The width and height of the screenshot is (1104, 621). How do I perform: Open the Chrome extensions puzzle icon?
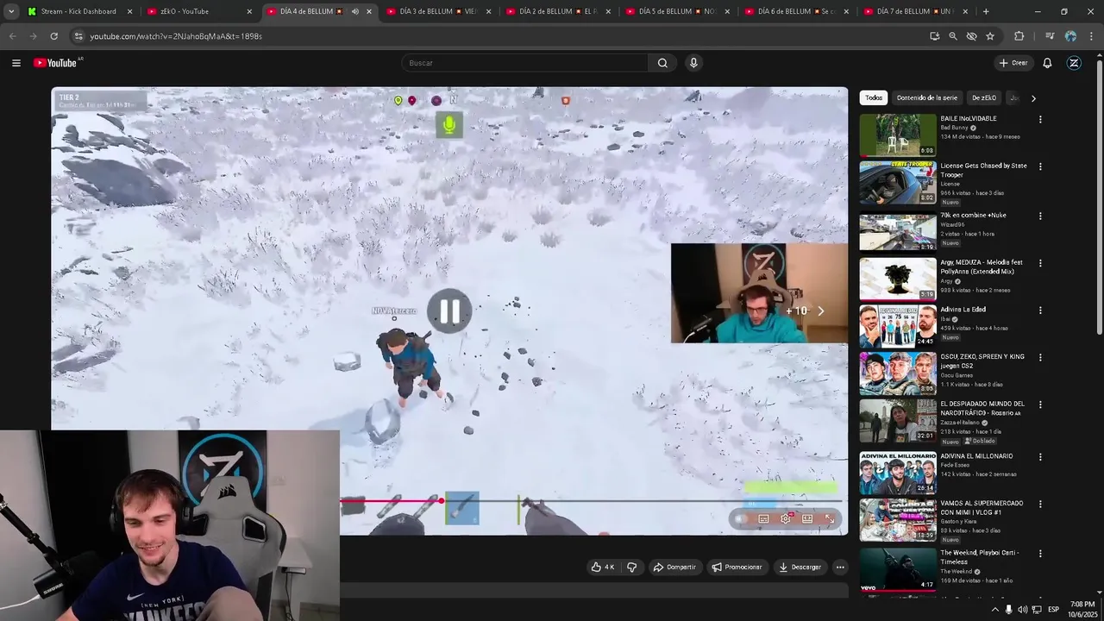pyautogui.click(x=1019, y=36)
